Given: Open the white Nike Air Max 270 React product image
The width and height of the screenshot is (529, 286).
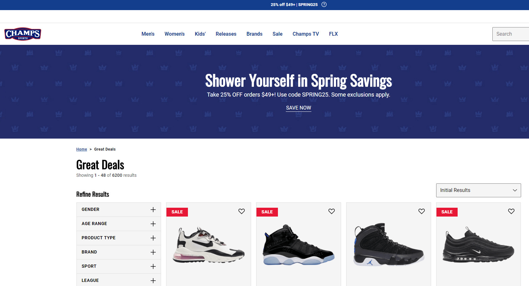Looking at the screenshot, I should tap(208, 245).
